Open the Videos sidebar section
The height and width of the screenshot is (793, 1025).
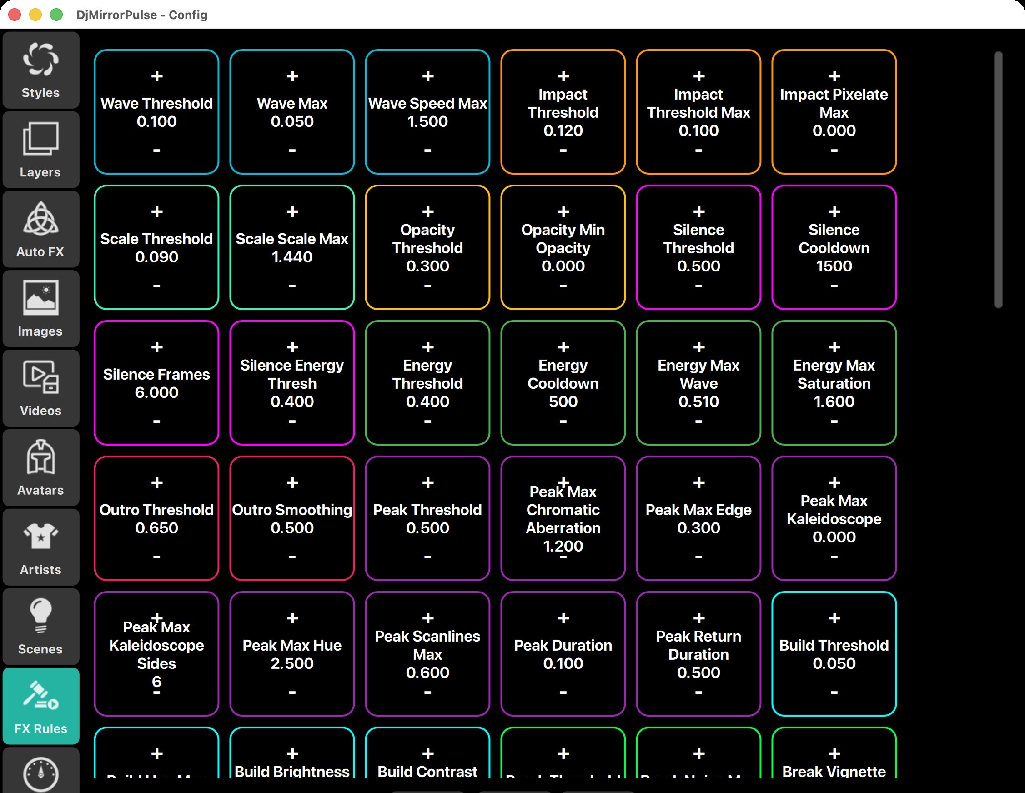(x=41, y=388)
